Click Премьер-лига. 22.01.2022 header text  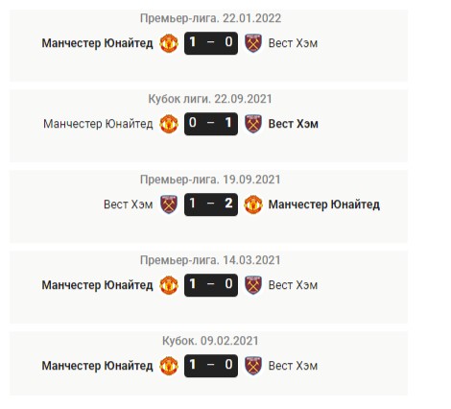pos(210,18)
